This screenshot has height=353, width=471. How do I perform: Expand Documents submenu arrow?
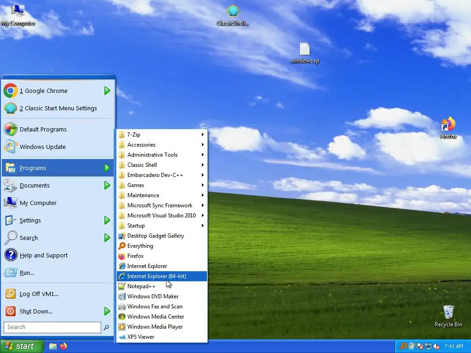coord(107,186)
